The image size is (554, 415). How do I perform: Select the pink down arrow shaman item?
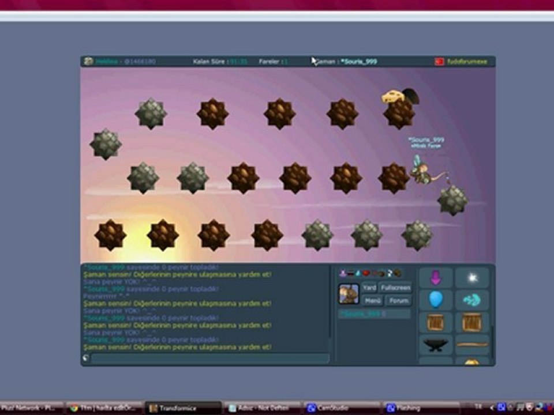point(436,278)
